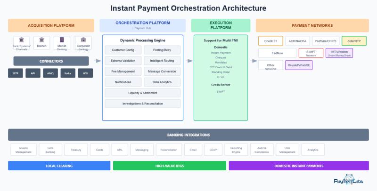The width and height of the screenshot is (377, 191).
Task: Click the WSI connector box
Action: tap(85, 73)
